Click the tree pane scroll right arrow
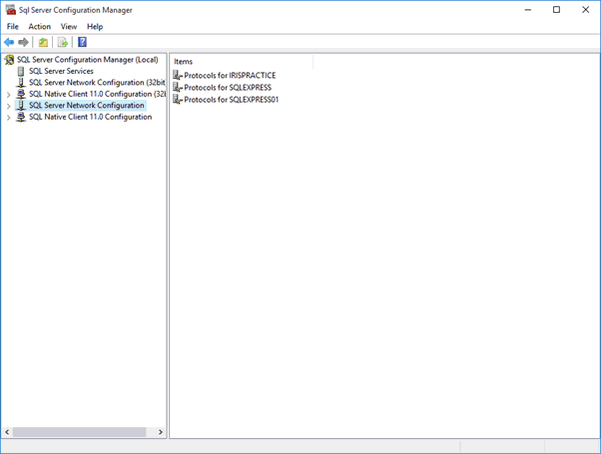Viewport: 601px width, 454px height. [x=161, y=432]
